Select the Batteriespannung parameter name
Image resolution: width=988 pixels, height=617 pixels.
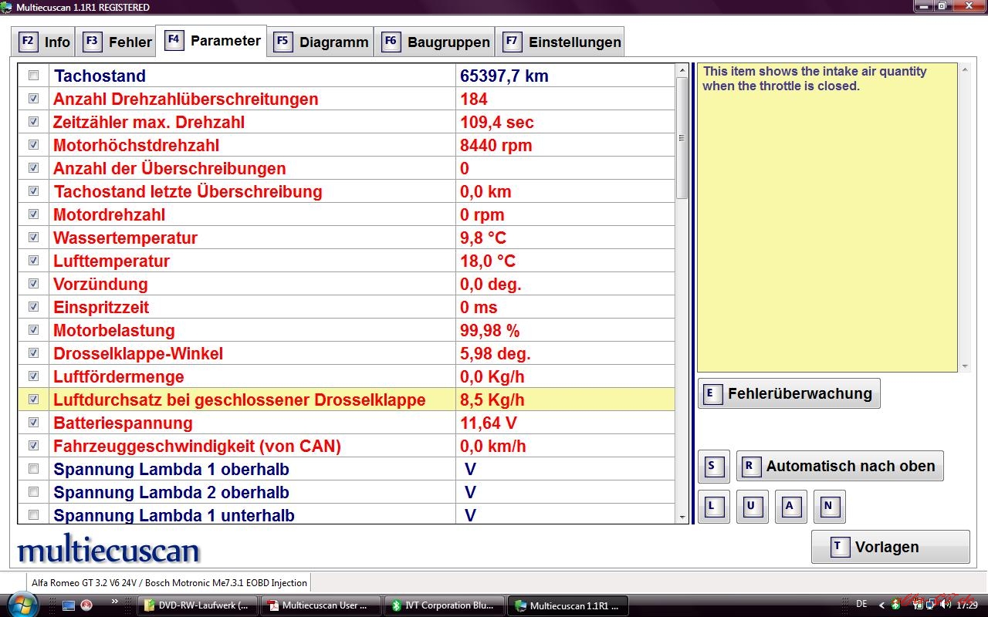point(123,423)
